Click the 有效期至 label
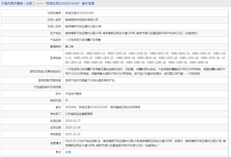Screen dimensions: 231x157 click(x=55, y=134)
